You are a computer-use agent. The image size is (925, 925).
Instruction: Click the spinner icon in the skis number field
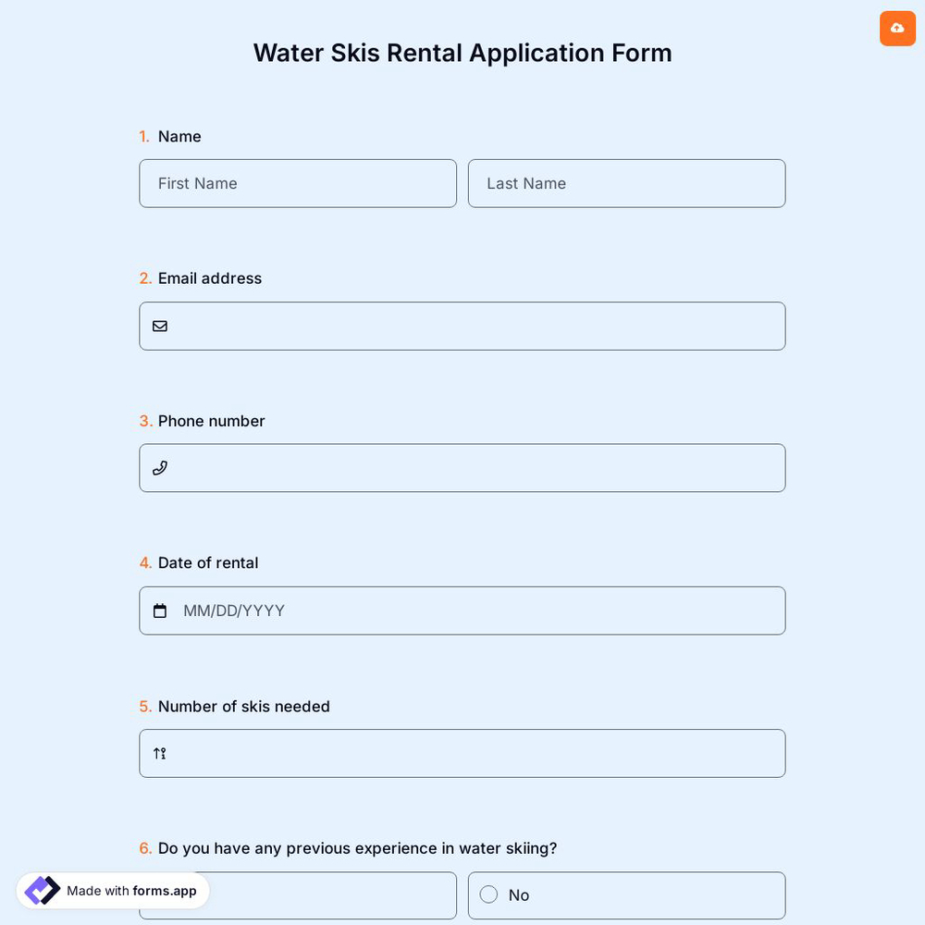click(159, 753)
